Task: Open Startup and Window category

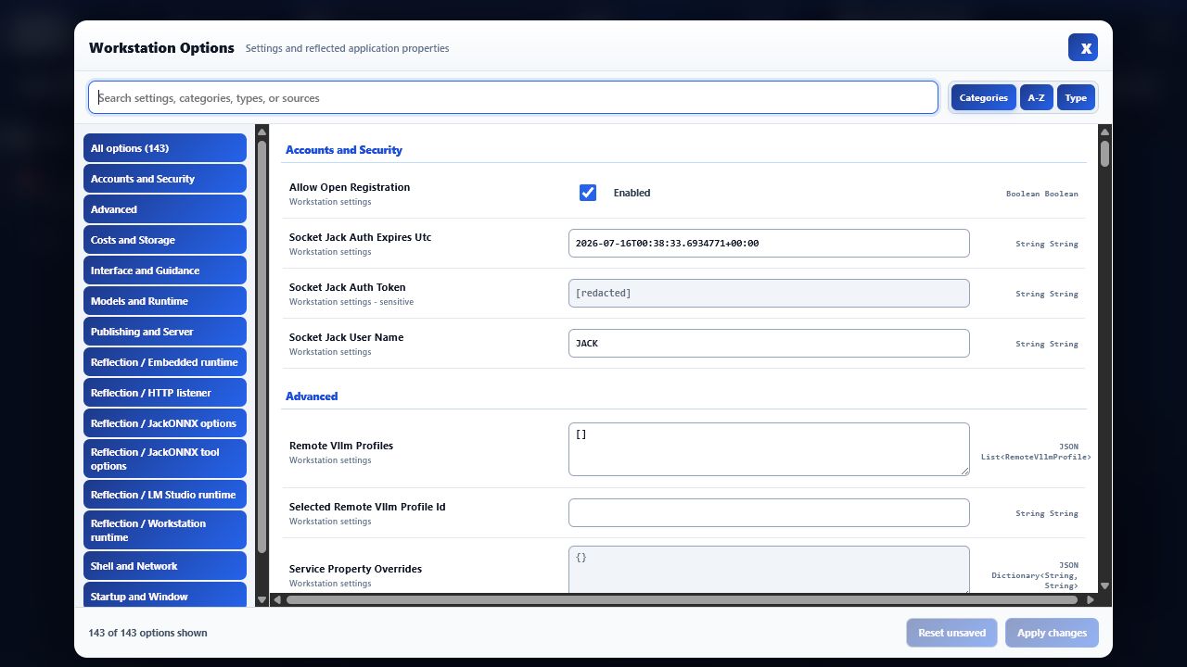Action: pos(165,595)
